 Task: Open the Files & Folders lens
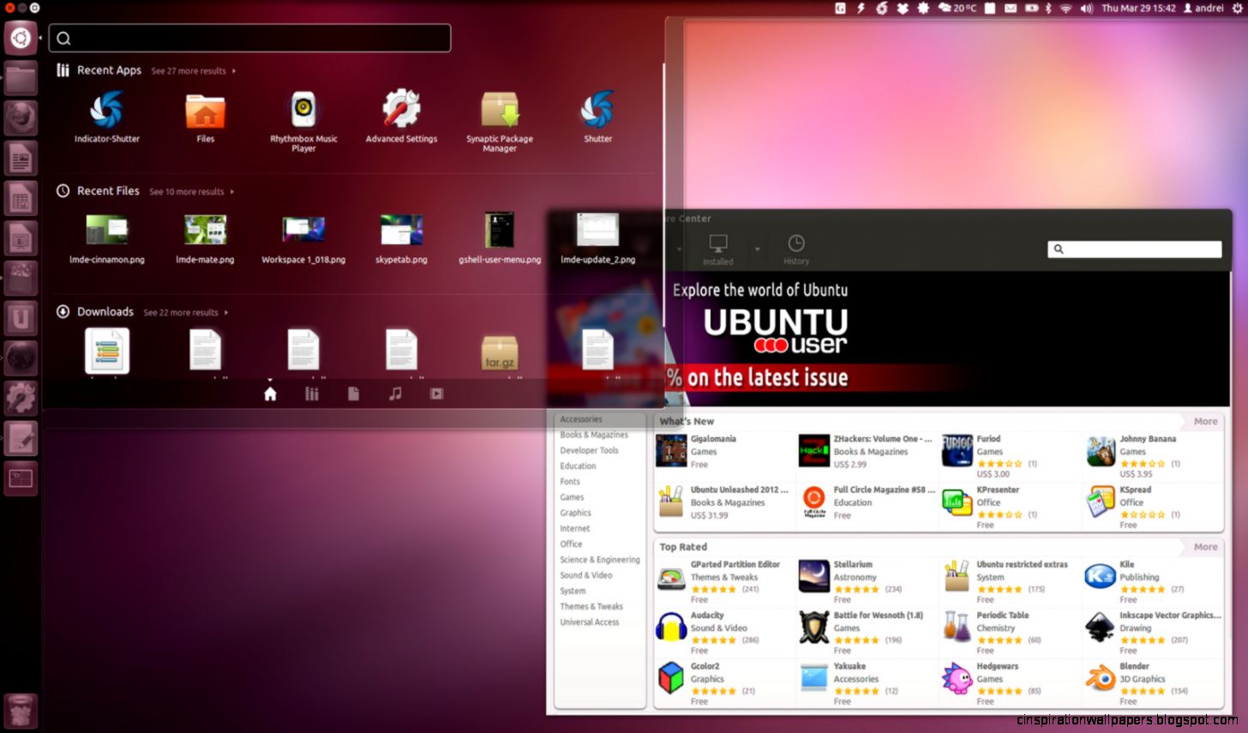coord(353,394)
